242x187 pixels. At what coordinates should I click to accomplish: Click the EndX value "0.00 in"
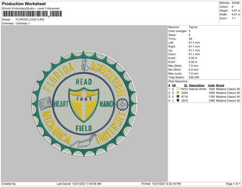click(x=193, y=58)
